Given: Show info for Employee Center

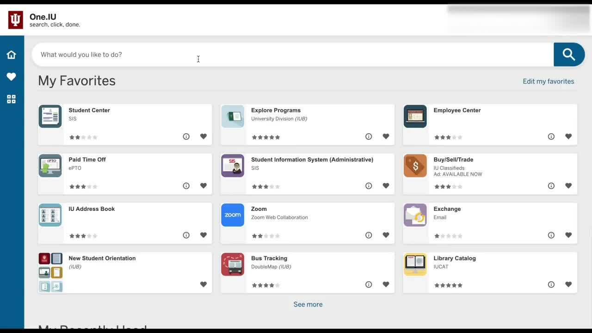Looking at the screenshot, I should [x=551, y=136].
